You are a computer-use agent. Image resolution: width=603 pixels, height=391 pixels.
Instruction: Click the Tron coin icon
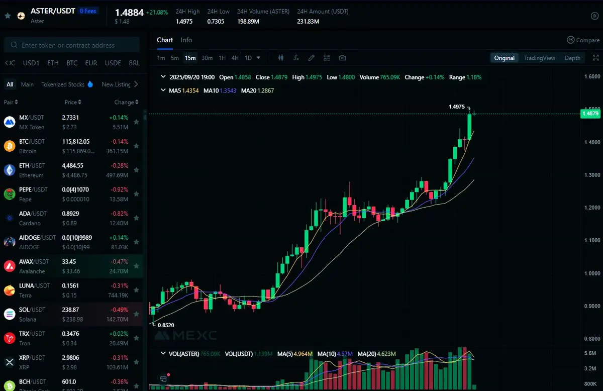coord(10,338)
